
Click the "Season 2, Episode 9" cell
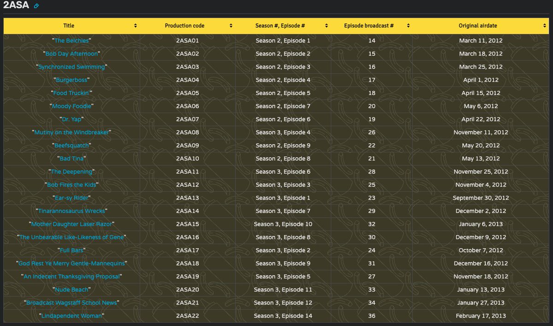click(x=283, y=146)
